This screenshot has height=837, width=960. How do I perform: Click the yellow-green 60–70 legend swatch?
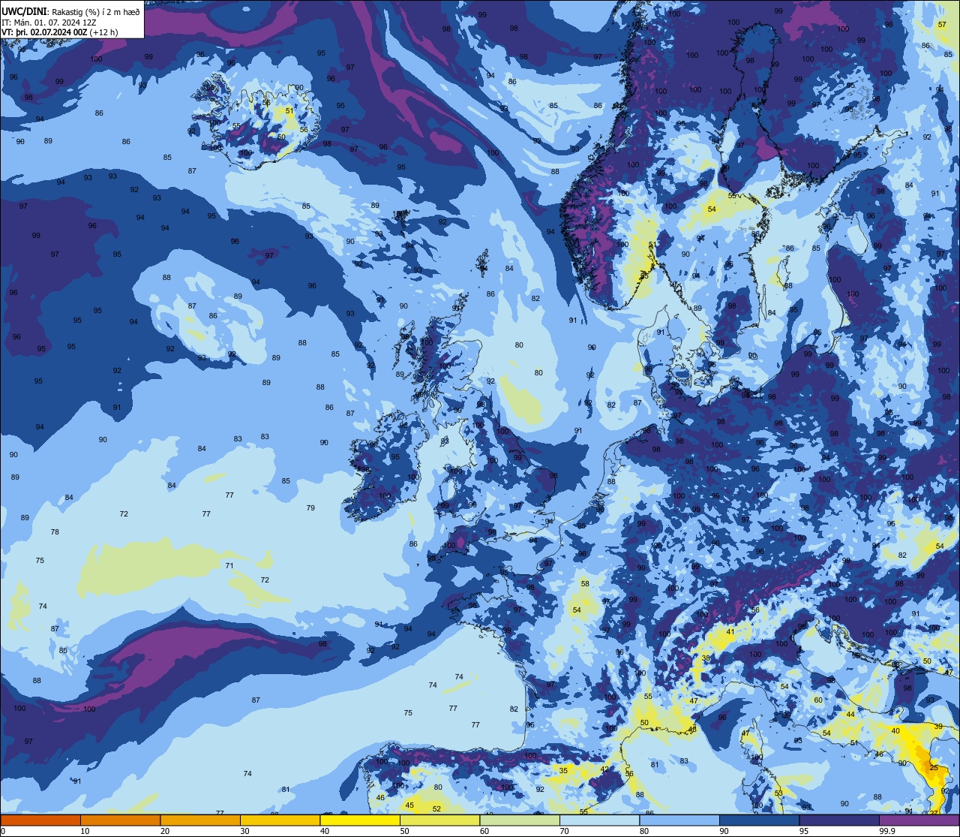pos(520,820)
